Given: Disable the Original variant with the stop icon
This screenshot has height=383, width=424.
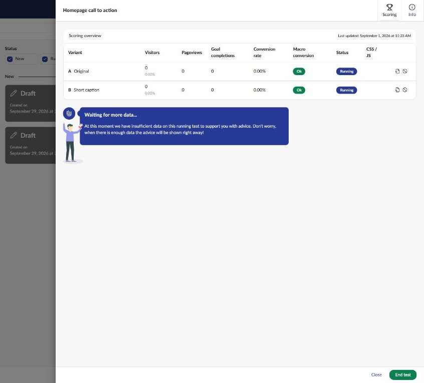Looking at the screenshot, I should [405, 71].
